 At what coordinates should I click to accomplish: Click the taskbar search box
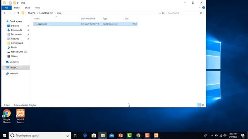point(40,136)
